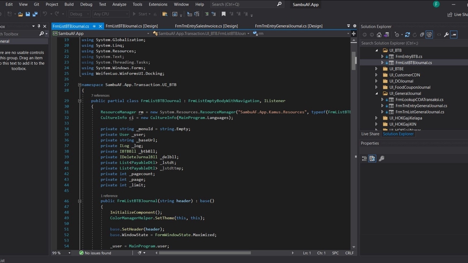This screenshot has width=468, height=263.
Task: Toggle pin on FrmListBTBJournal.cs tab
Action: tap(93, 26)
